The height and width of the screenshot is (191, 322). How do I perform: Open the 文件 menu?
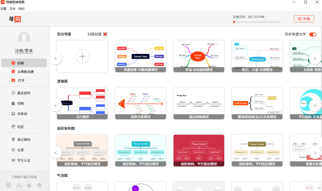click(12, 9)
